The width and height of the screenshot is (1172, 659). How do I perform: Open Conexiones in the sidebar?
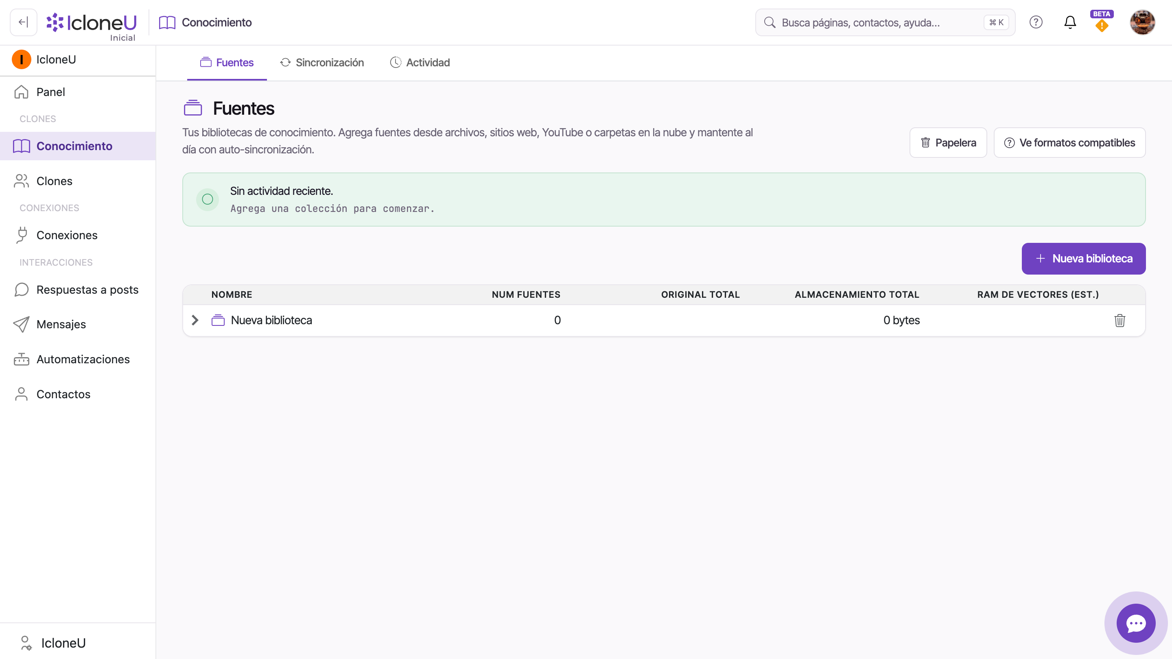tap(78, 235)
